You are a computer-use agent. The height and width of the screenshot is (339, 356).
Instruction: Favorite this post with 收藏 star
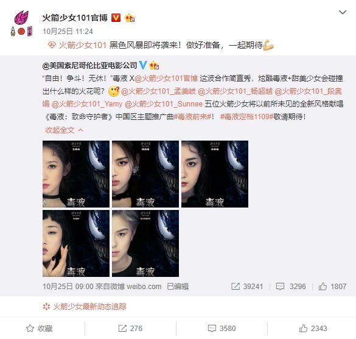tap(39, 328)
